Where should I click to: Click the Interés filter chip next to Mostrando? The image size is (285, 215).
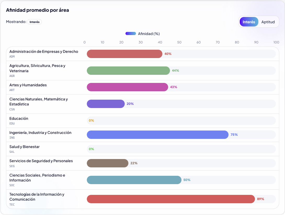[35, 22]
